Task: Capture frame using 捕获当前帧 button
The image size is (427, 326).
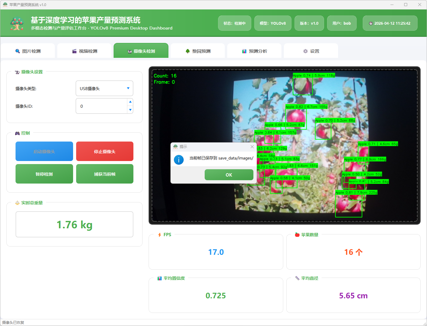Action: [105, 174]
